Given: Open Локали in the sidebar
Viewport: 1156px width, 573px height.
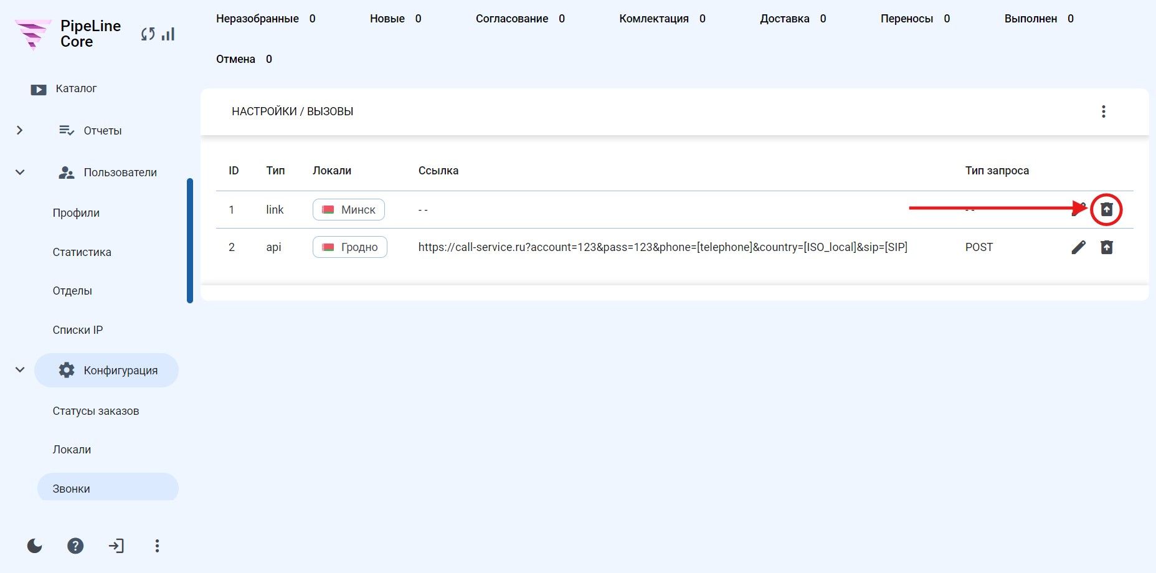Looking at the screenshot, I should [72, 450].
